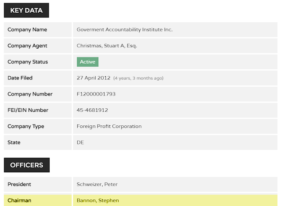Viewport: 281px width, 206px height.
Task: Click the 'President' label
Action: pos(19,185)
